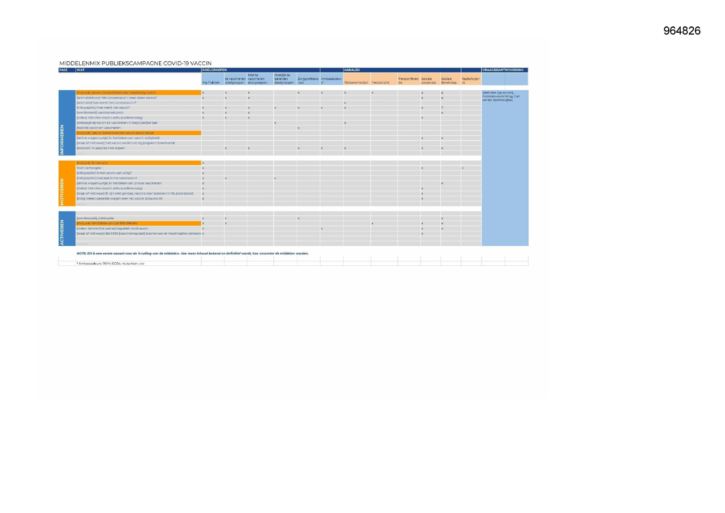Click the 'Socials Bewindsp.' column header

451,79
